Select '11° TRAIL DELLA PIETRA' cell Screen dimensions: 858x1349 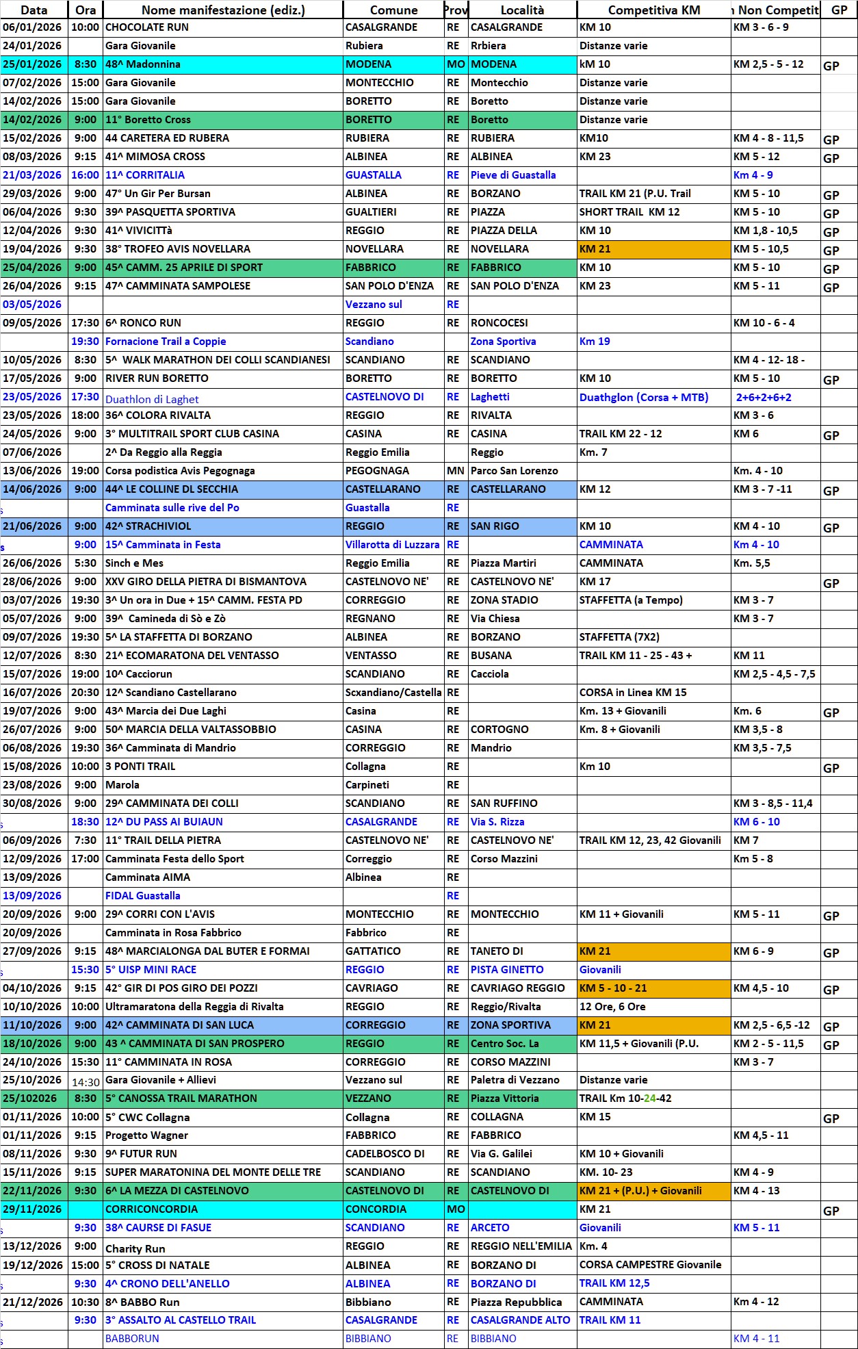[x=223, y=840]
